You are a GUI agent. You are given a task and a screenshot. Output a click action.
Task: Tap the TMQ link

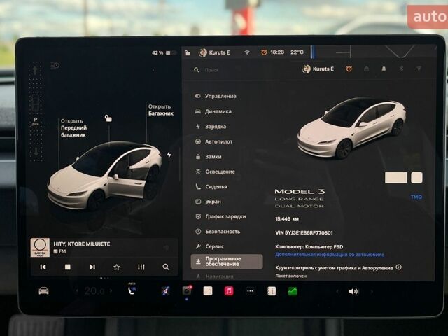click(x=416, y=197)
